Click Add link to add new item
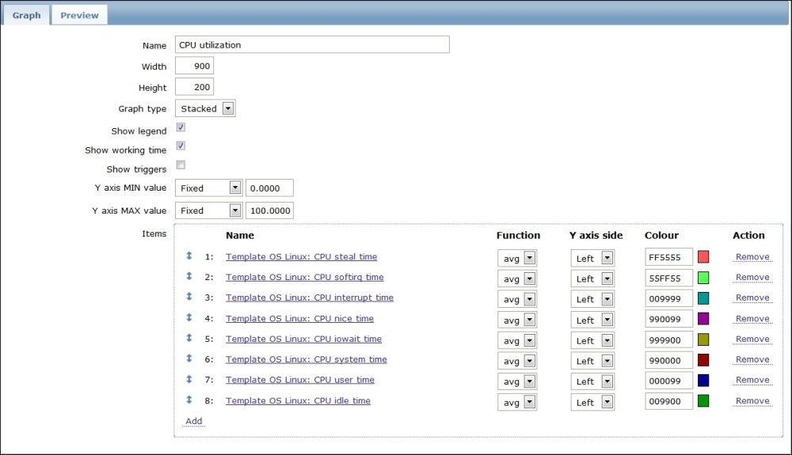The width and height of the screenshot is (792, 455). click(194, 421)
